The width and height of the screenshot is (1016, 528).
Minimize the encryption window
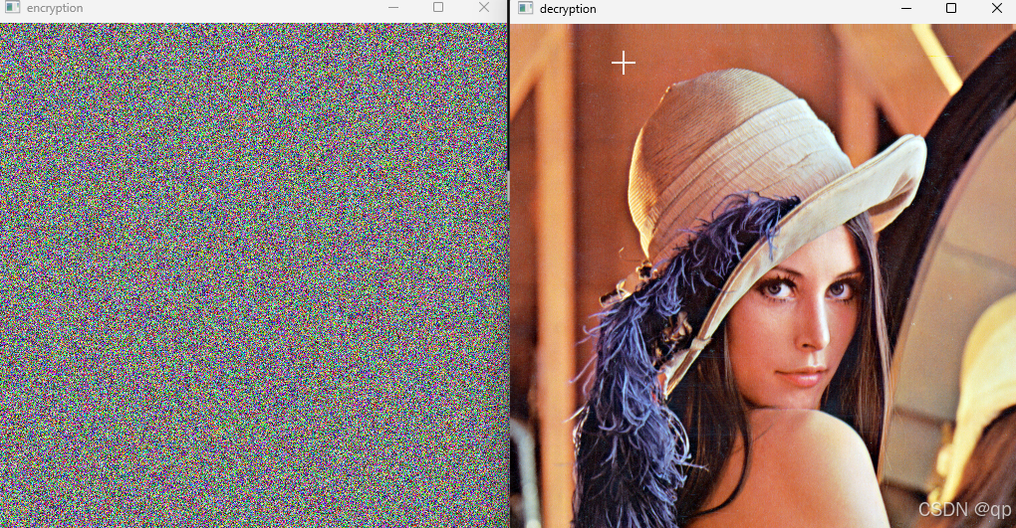[x=393, y=8]
